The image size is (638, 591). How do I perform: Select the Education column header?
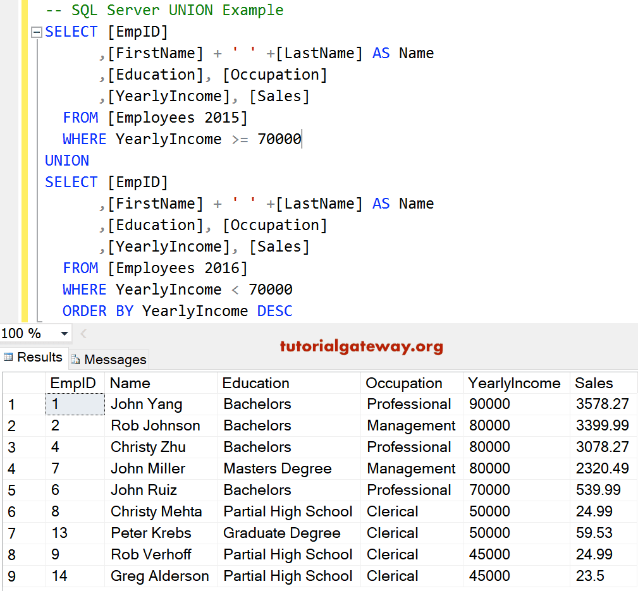click(x=255, y=383)
